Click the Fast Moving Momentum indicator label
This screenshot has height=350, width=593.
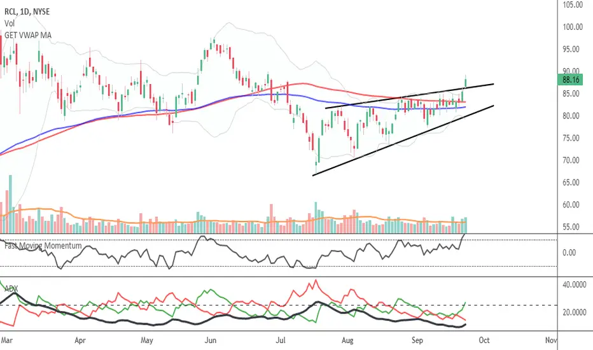click(x=43, y=246)
